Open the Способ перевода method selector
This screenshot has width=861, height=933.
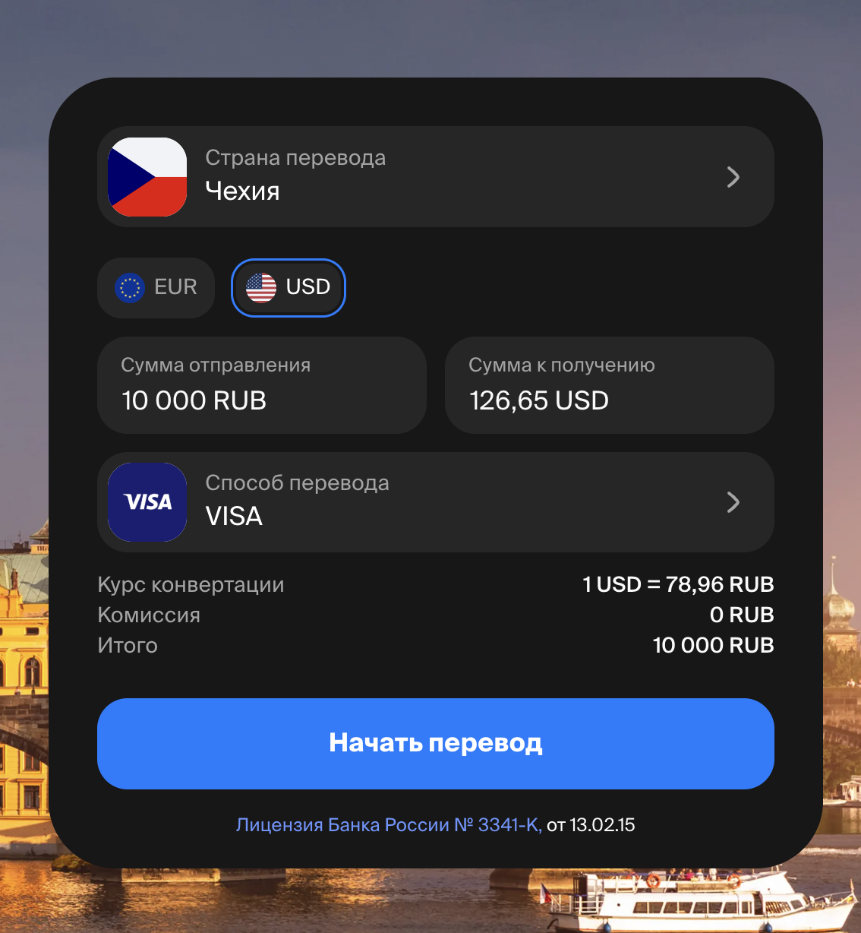pyautogui.click(x=436, y=502)
